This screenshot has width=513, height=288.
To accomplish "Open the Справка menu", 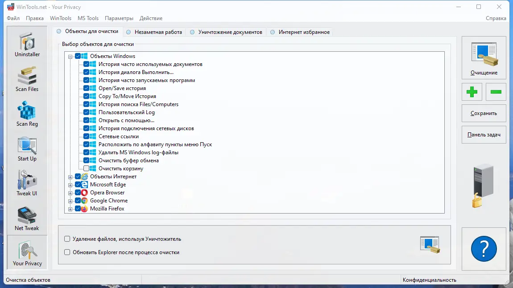I will click(496, 18).
